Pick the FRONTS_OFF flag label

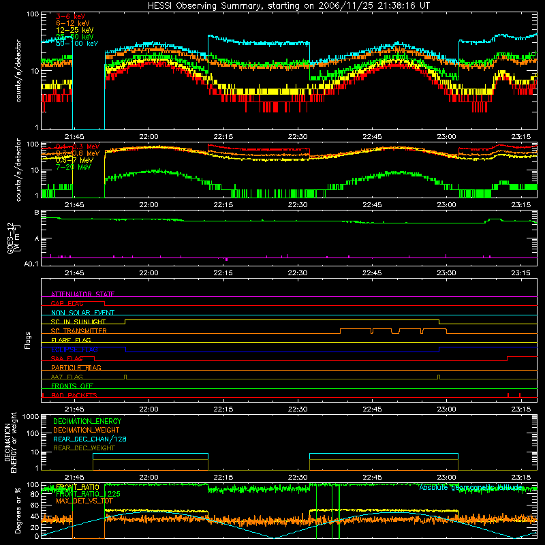[72, 386]
